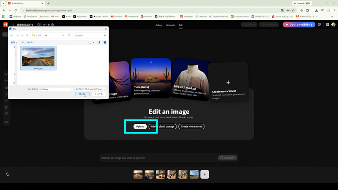Expand the file name combo box arrow
The height and width of the screenshot is (190, 338).
coord(71,89)
